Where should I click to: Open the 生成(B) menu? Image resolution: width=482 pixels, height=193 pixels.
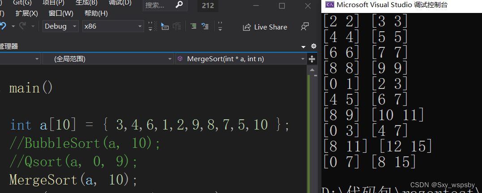(x=86, y=3)
